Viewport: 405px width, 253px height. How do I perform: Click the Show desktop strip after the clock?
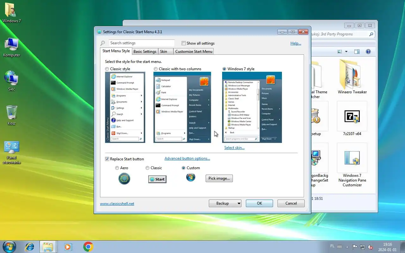402,247
